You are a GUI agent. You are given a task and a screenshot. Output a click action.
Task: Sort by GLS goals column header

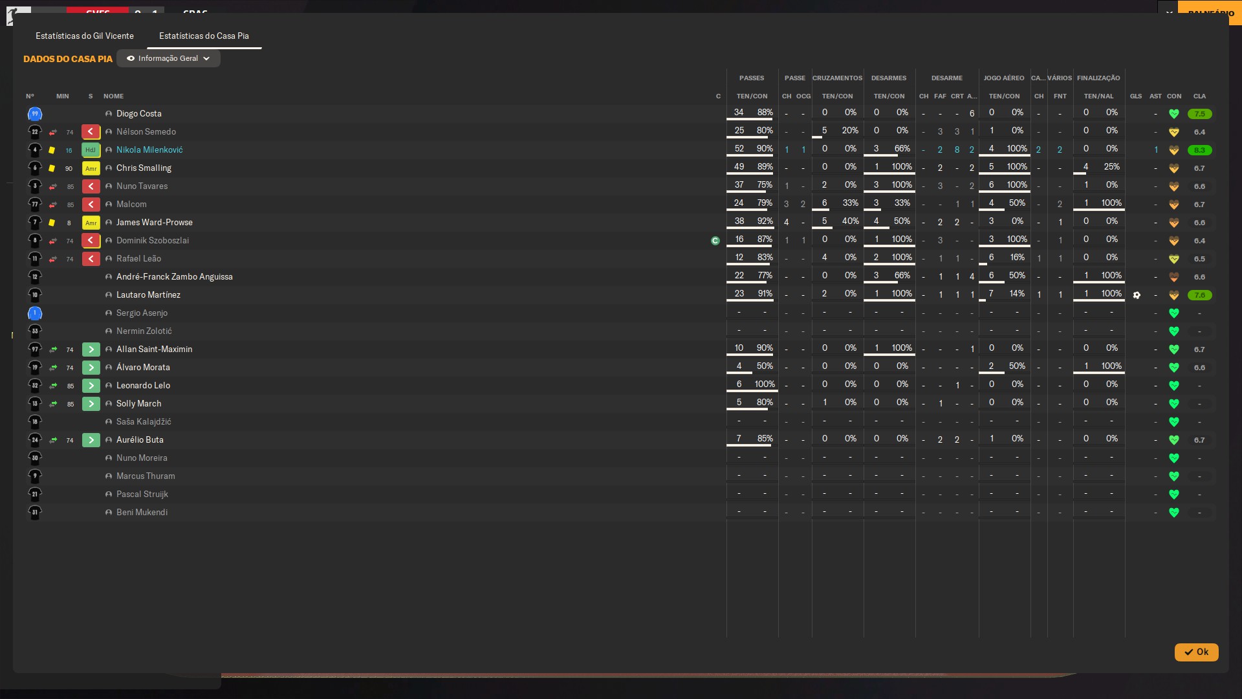[x=1136, y=96]
